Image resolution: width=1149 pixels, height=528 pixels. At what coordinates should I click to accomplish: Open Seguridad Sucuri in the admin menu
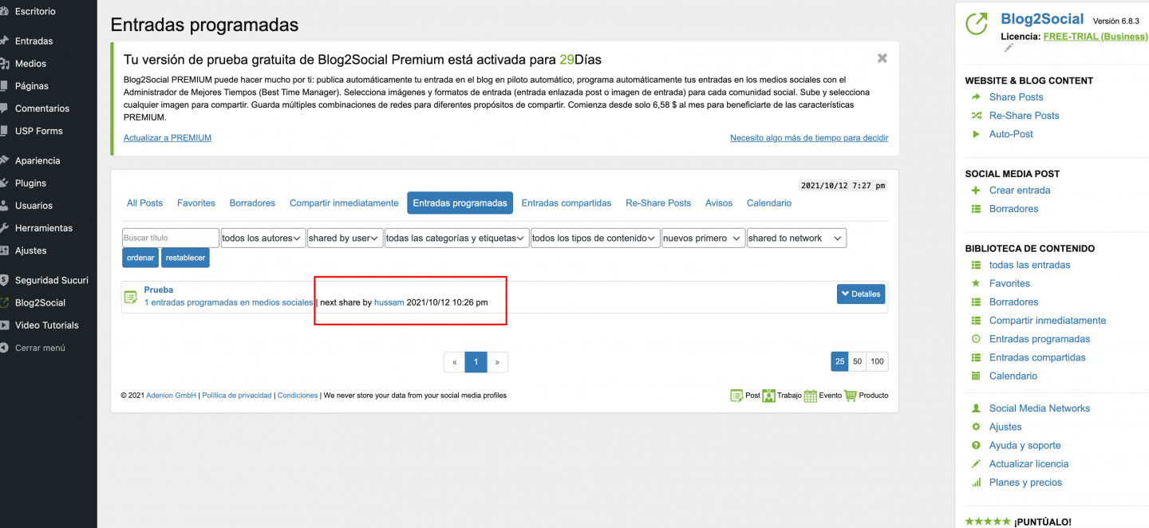[52, 280]
